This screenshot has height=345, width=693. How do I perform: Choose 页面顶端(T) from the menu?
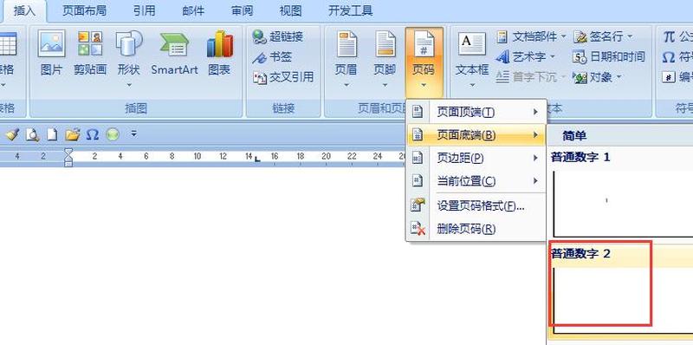476,113
